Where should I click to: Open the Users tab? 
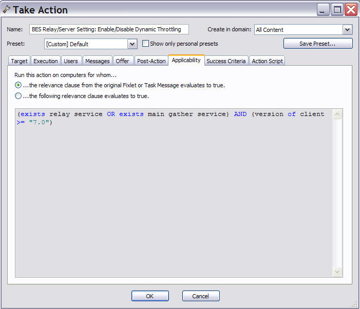[x=71, y=61]
